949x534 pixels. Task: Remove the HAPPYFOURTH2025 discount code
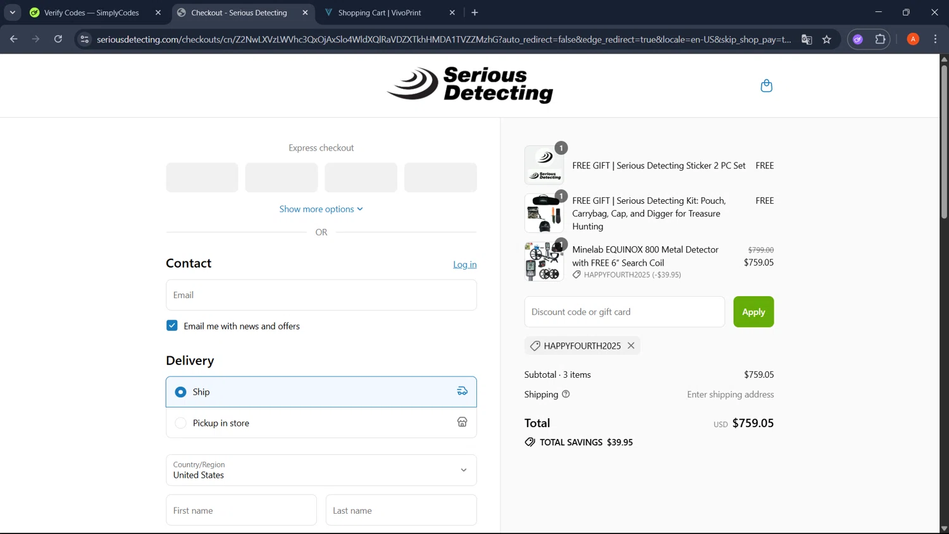pos(631,345)
